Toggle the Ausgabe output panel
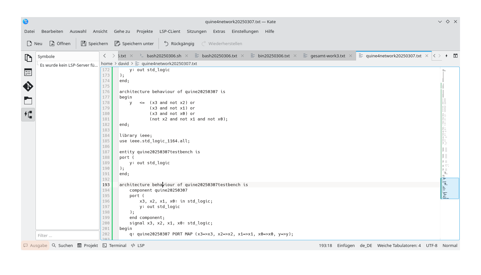Image resolution: width=481 pixels, height=275 pixels. click(x=35, y=245)
